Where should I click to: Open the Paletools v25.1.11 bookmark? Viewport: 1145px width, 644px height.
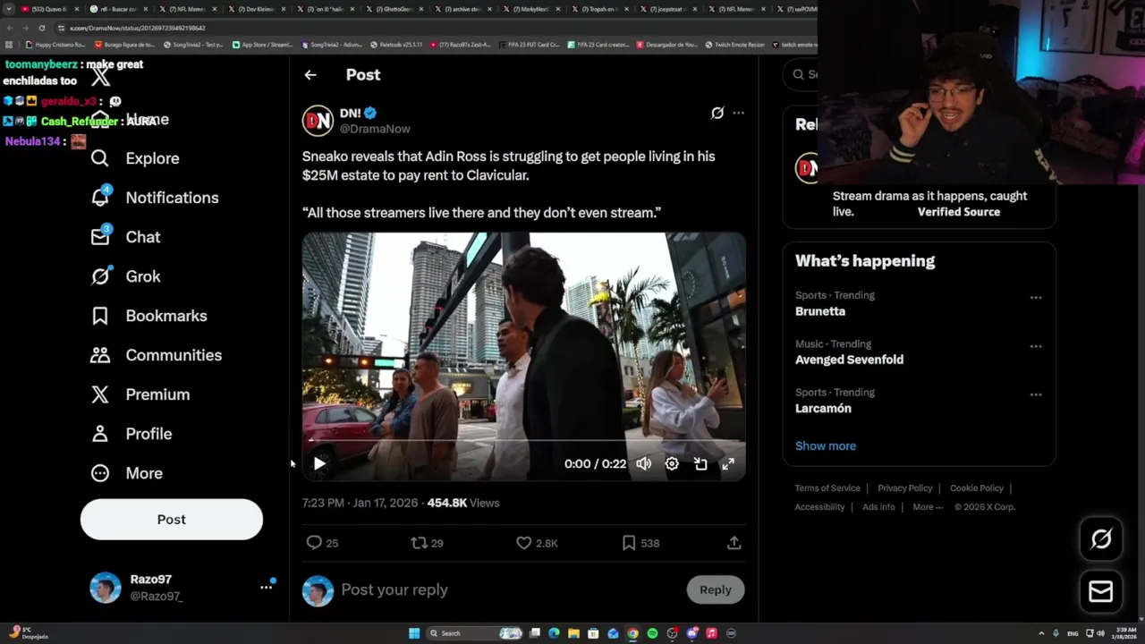tap(396, 44)
